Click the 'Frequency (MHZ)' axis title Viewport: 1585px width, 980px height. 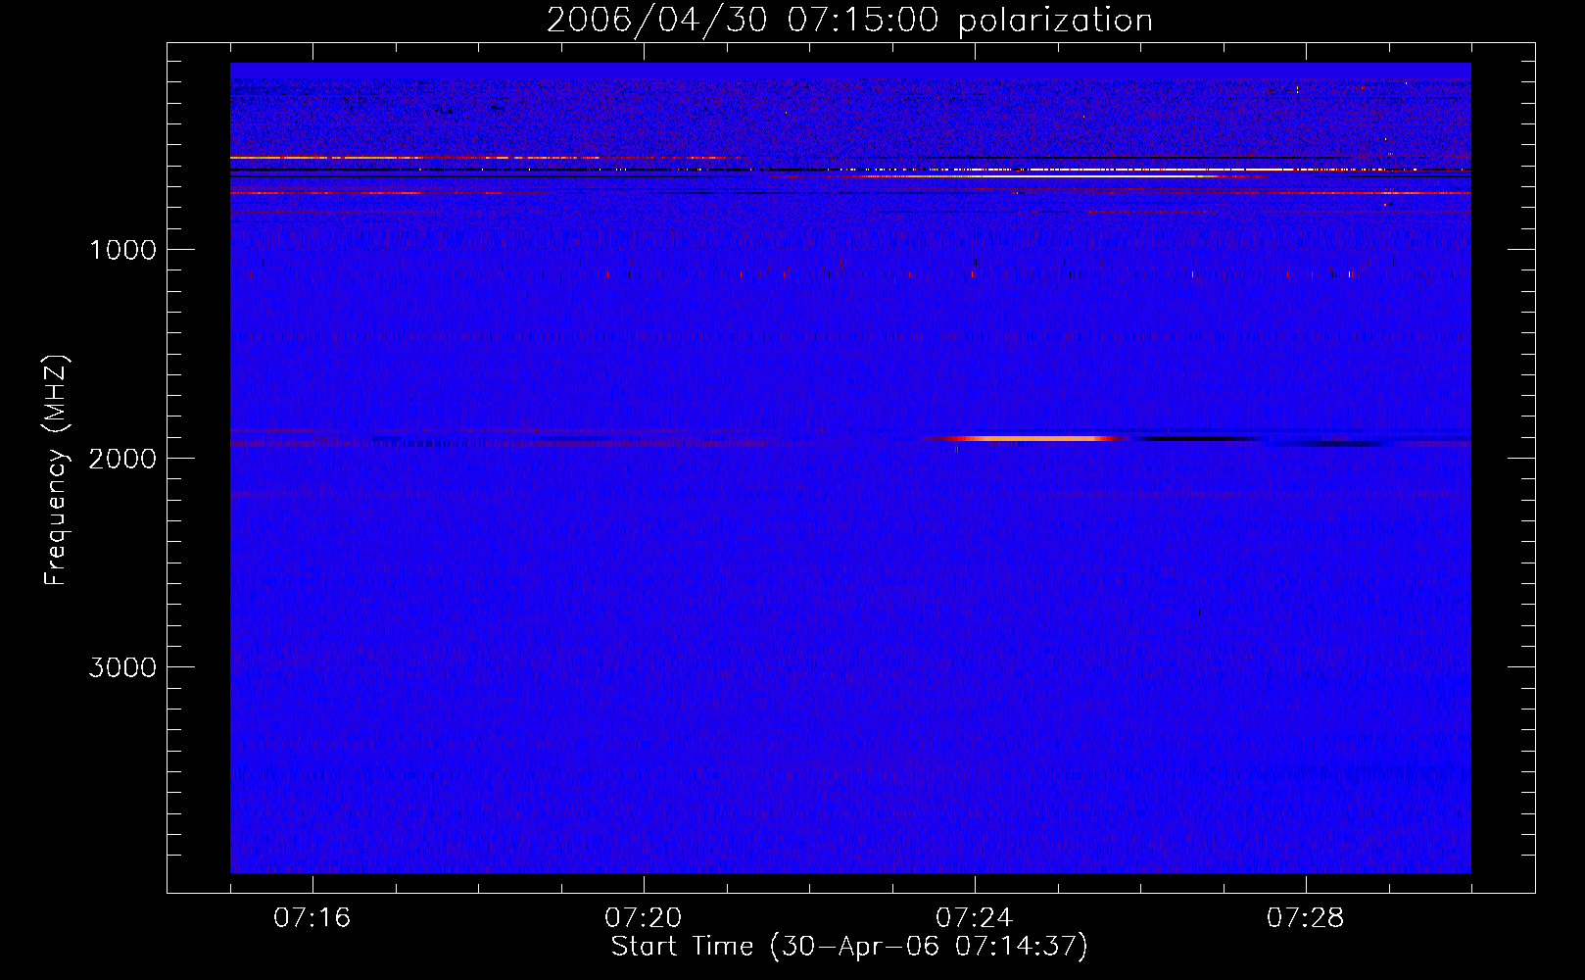(56, 470)
